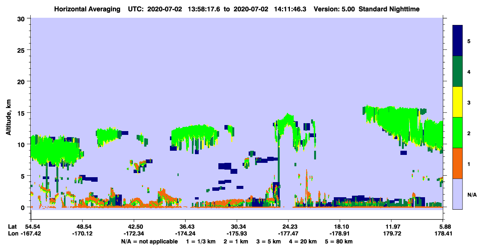Click the colorbar label '1'
The width and height of the screenshot is (492, 252).
pyautogui.click(x=469, y=163)
